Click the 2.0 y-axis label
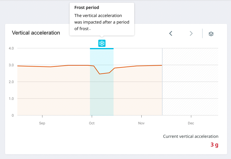Screen dimensions: 231x159 click(11, 82)
